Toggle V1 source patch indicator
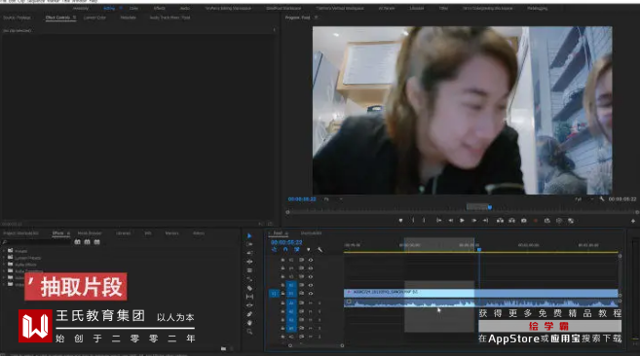 pyautogui.click(x=274, y=293)
